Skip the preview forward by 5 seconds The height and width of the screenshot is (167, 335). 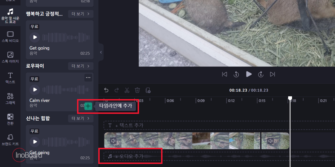coord(260,74)
